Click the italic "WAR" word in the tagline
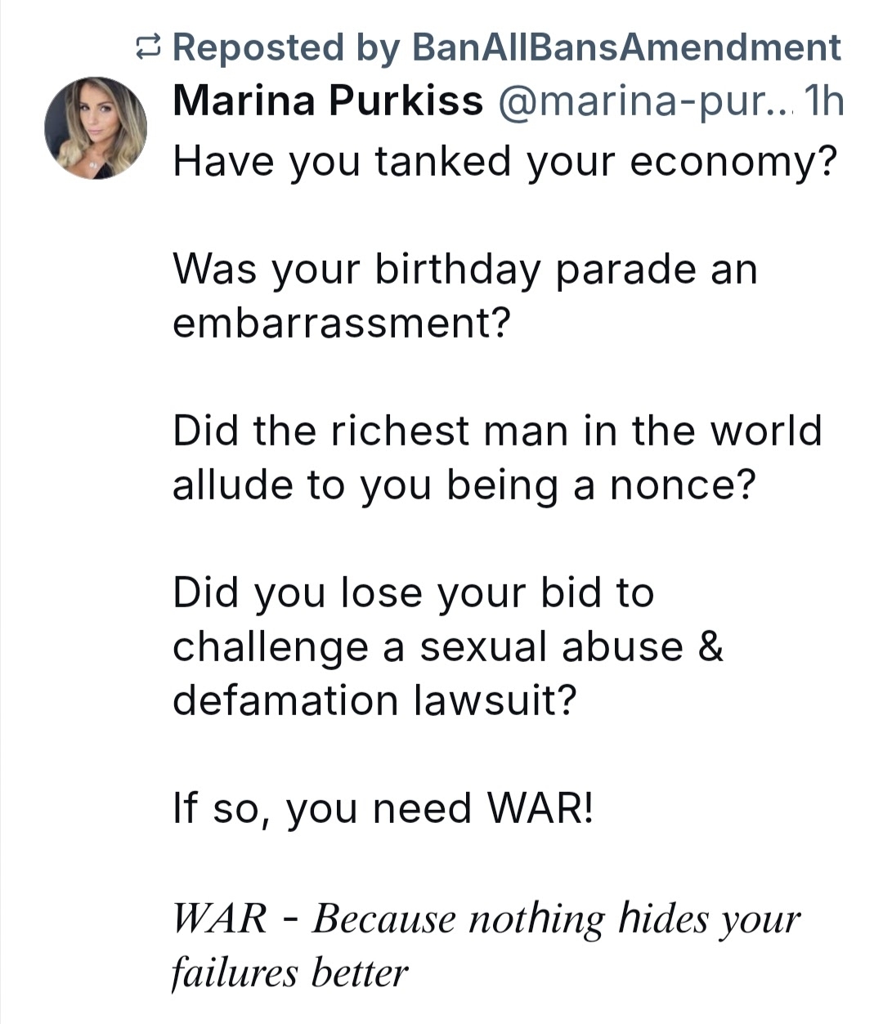This screenshot has height=1024, width=883. click(219, 919)
